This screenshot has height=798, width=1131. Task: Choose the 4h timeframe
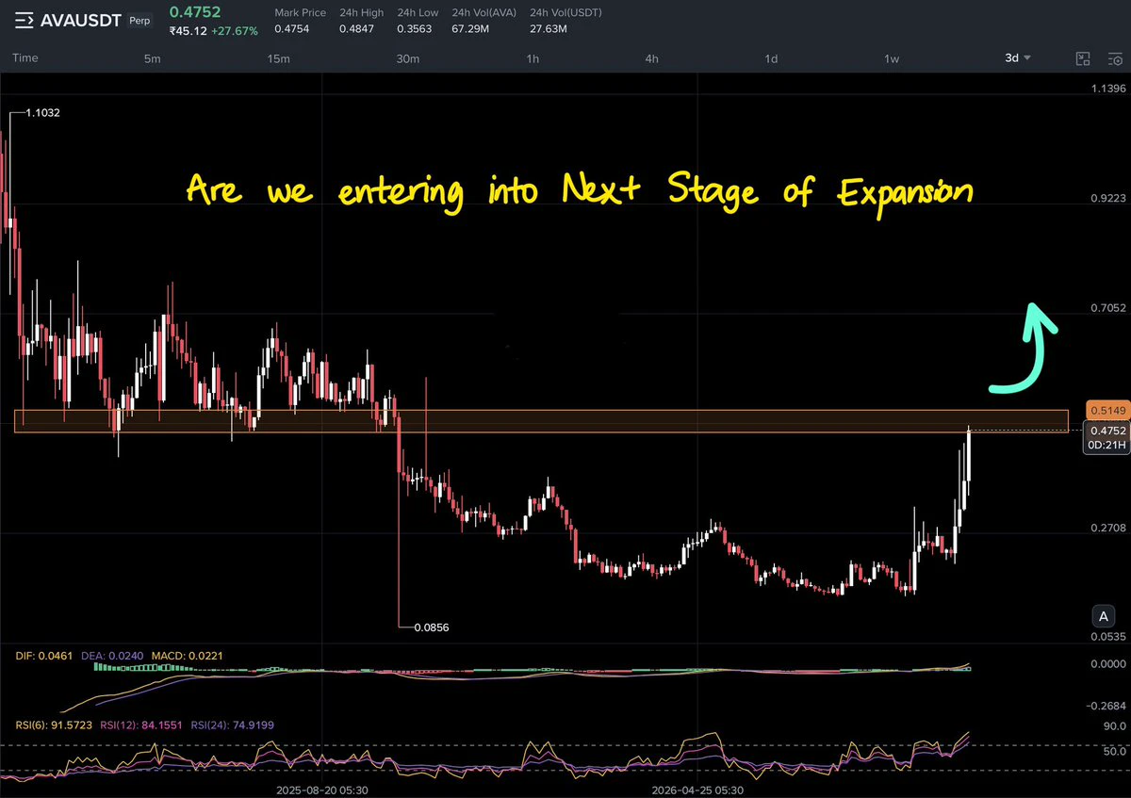coord(651,58)
